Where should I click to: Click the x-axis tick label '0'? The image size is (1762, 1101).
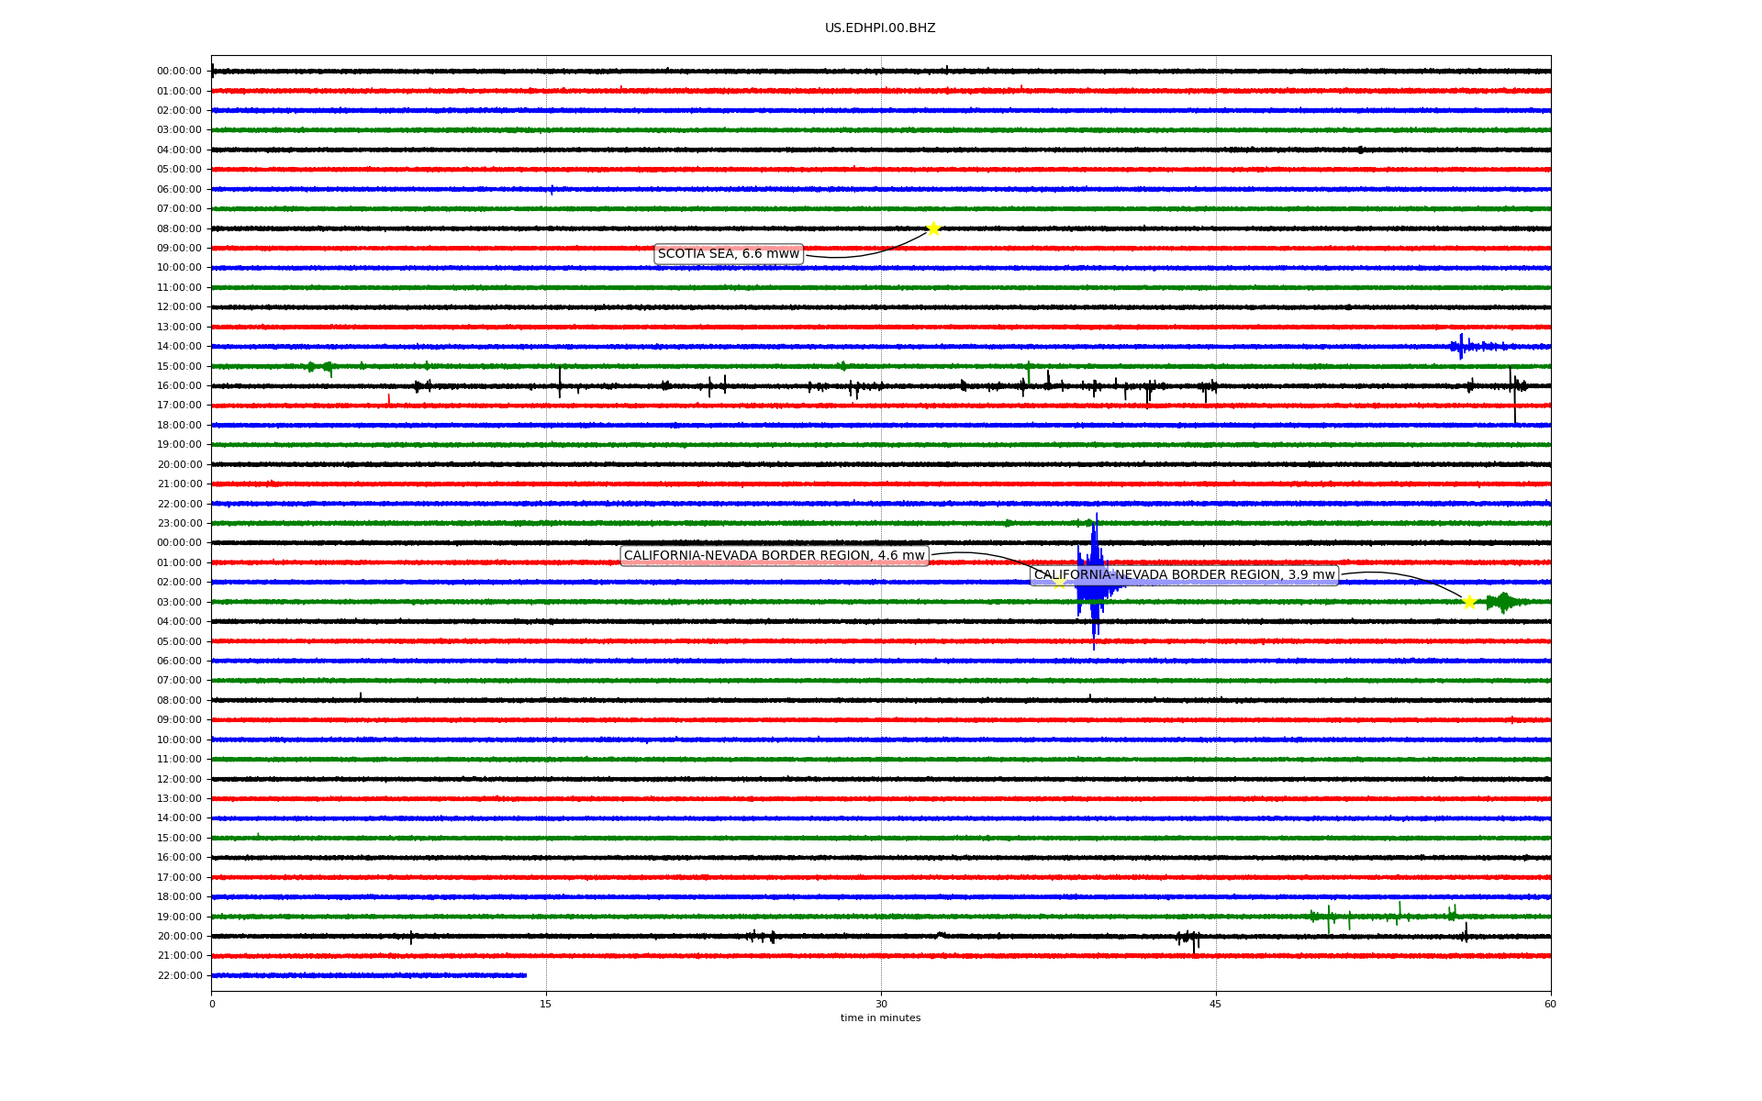coord(212,1004)
